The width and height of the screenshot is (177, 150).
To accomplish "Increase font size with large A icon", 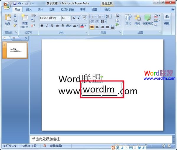I will click(x=74, y=18).
